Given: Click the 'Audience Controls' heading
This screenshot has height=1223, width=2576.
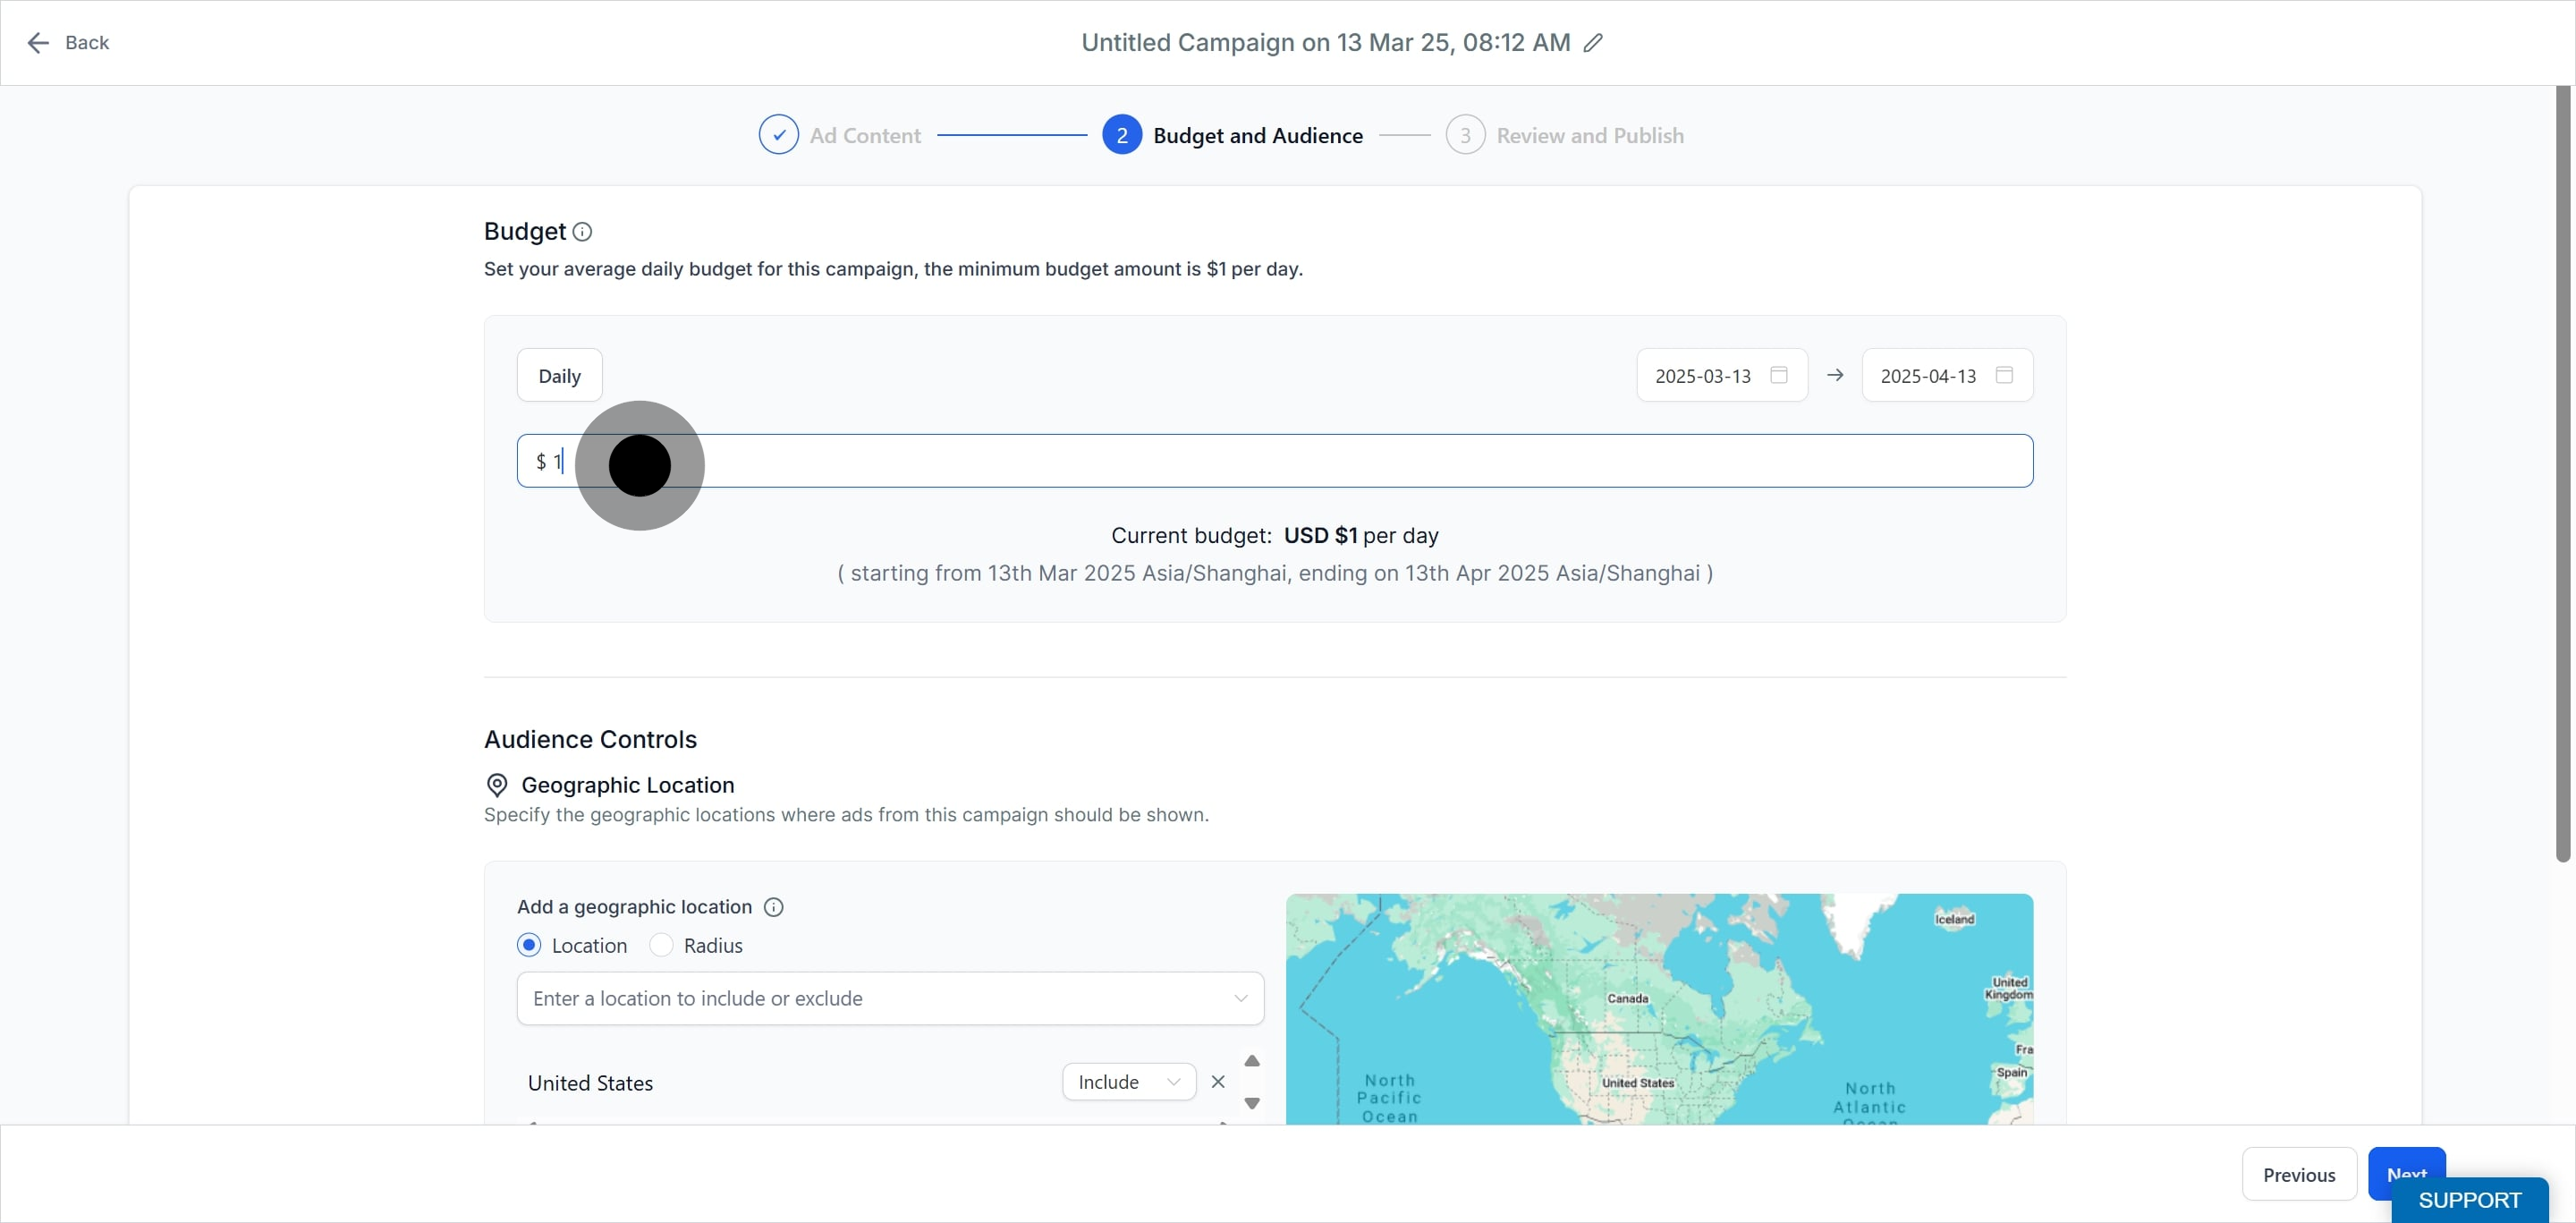Looking at the screenshot, I should [590, 740].
